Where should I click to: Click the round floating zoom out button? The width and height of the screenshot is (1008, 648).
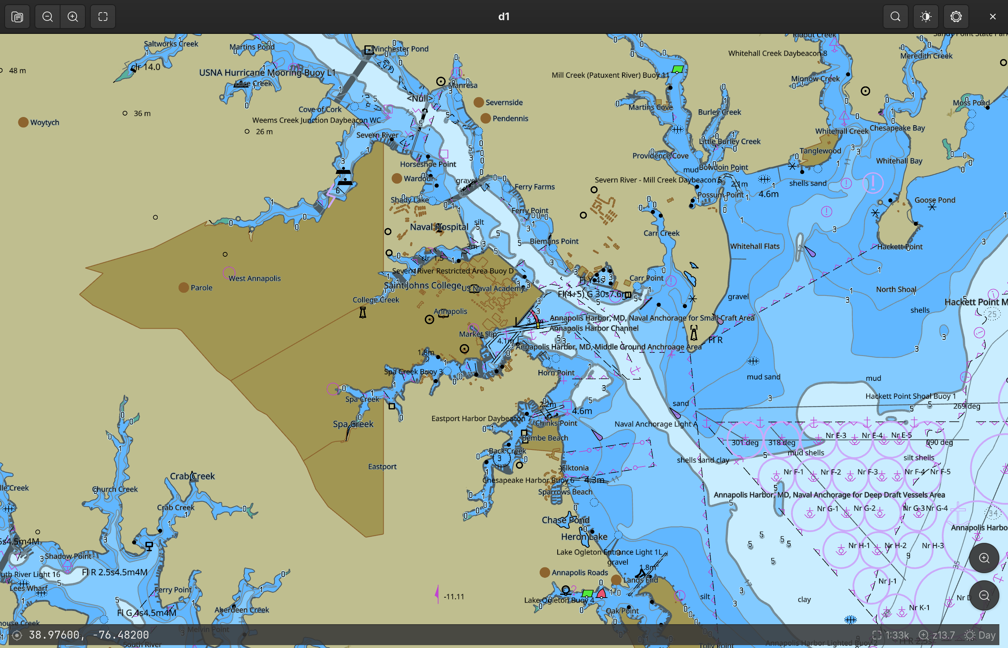(x=984, y=595)
